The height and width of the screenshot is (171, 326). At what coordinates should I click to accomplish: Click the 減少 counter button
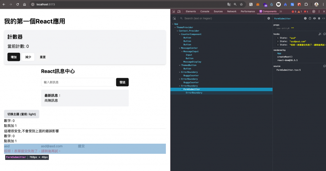pos(28,57)
